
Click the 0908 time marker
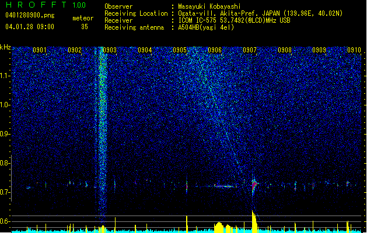pos(285,50)
